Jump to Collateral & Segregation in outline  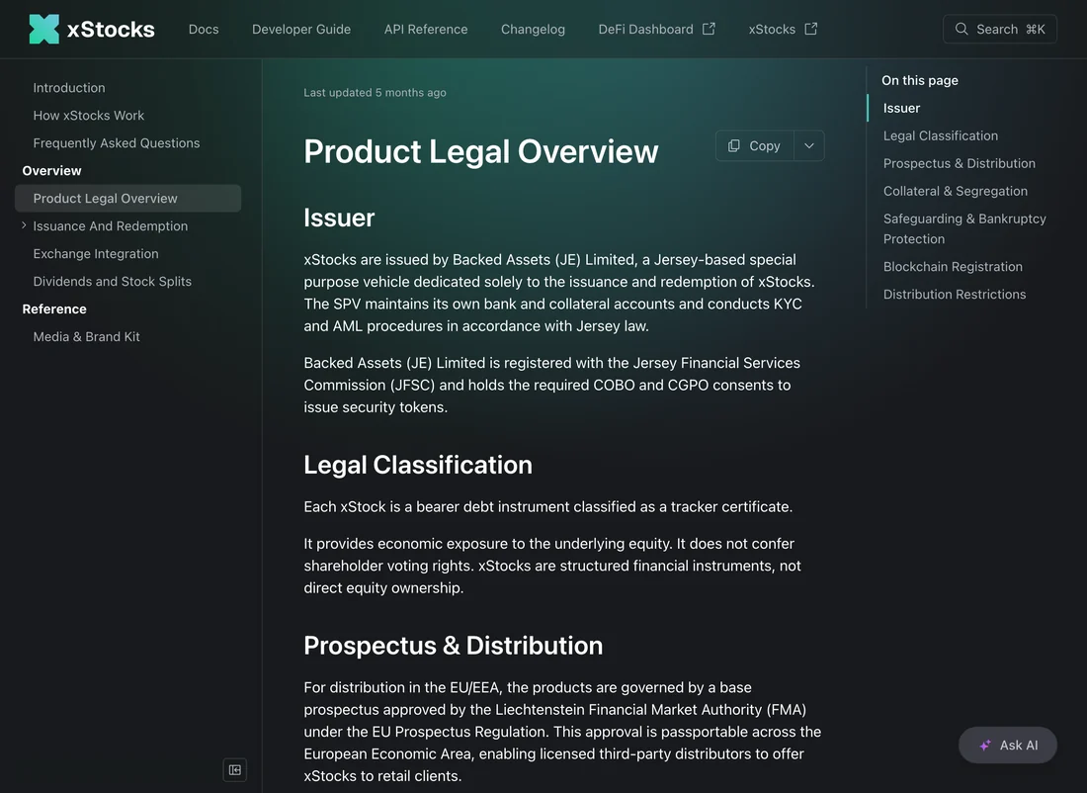pyautogui.click(x=956, y=192)
